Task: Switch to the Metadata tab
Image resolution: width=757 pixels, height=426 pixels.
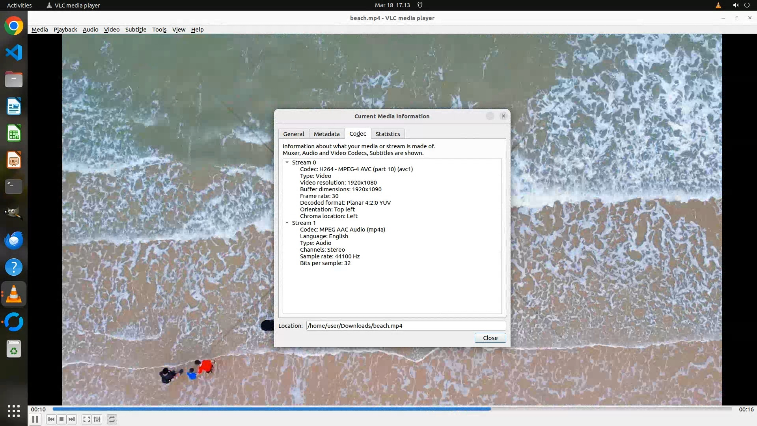Action: click(x=326, y=134)
